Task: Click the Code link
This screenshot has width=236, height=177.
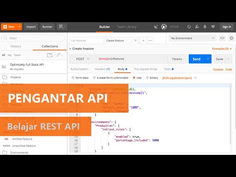Action: coord(229,69)
